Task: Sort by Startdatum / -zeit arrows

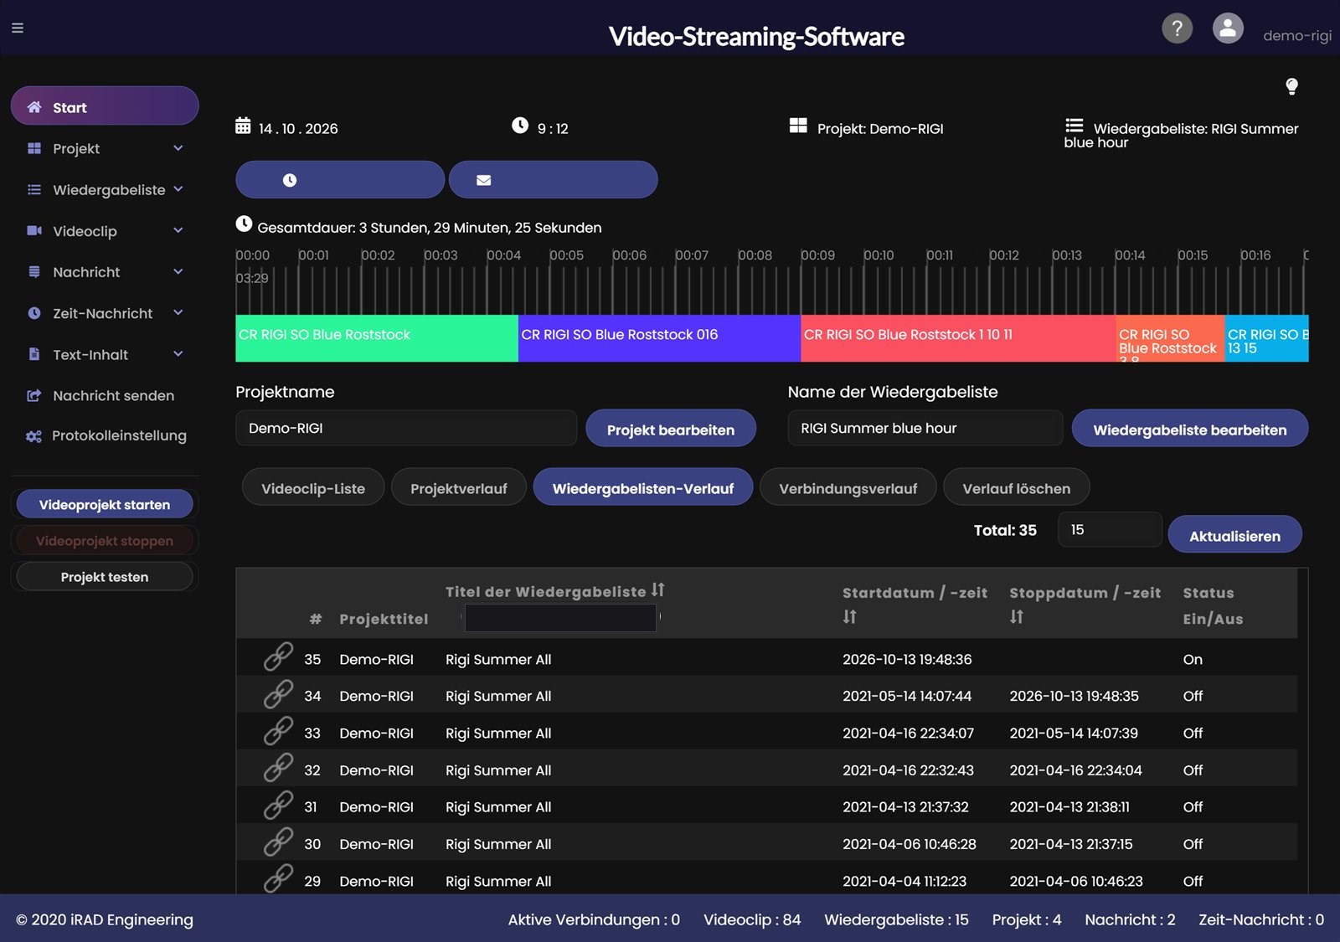Action: [x=849, y=617]
